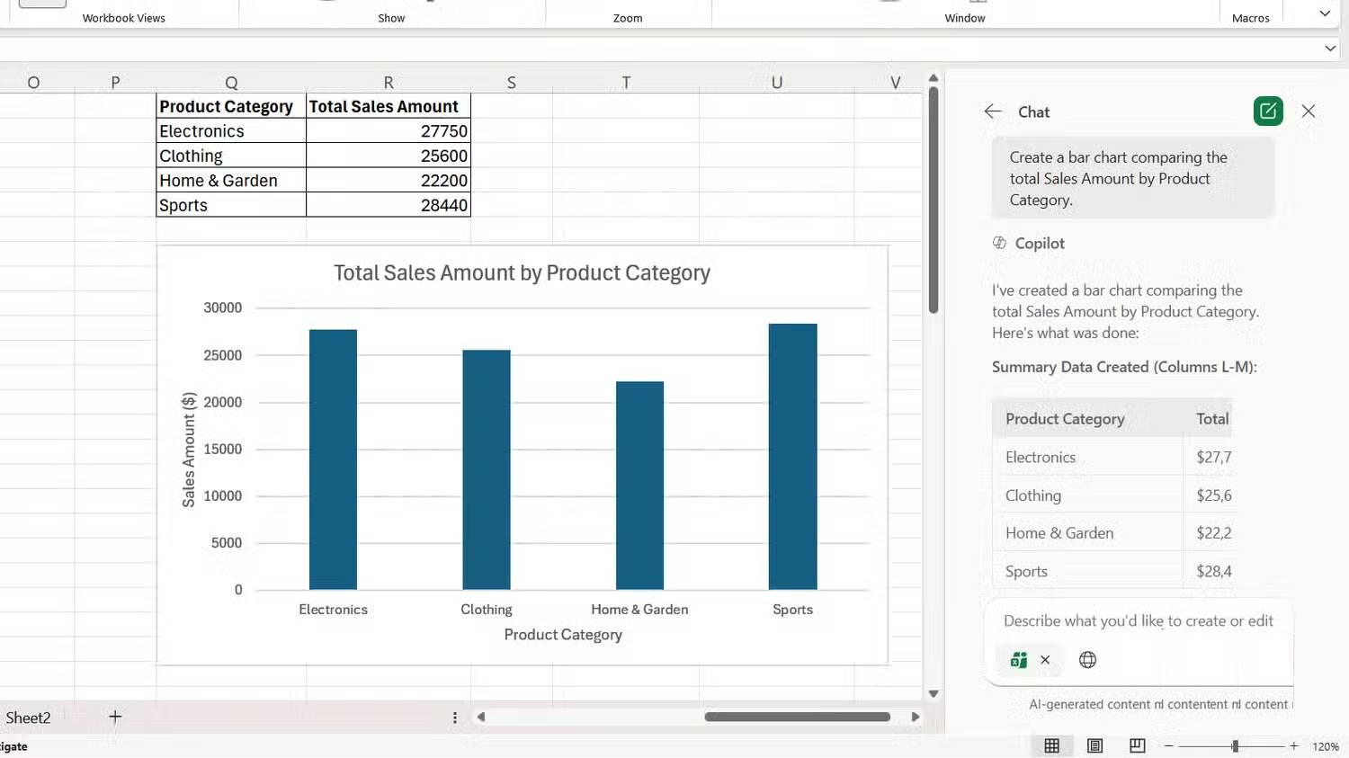This screenshot has height=758, width=1349.
Task: Add a new sheet with plus button
Action: (115, 717)
